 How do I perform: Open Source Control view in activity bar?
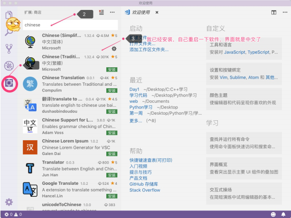tap(9, 49)
